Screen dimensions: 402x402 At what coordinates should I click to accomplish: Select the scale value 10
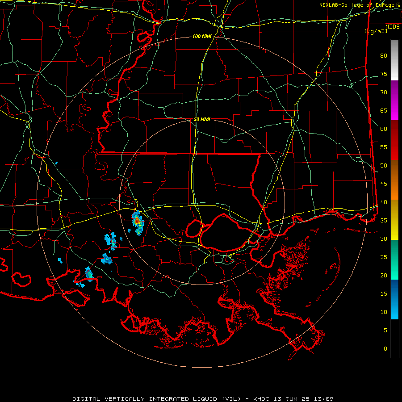coord(384,312)
